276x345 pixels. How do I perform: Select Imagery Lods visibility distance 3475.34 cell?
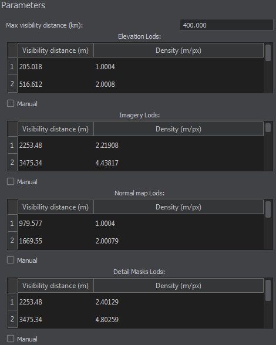(56, 163)
